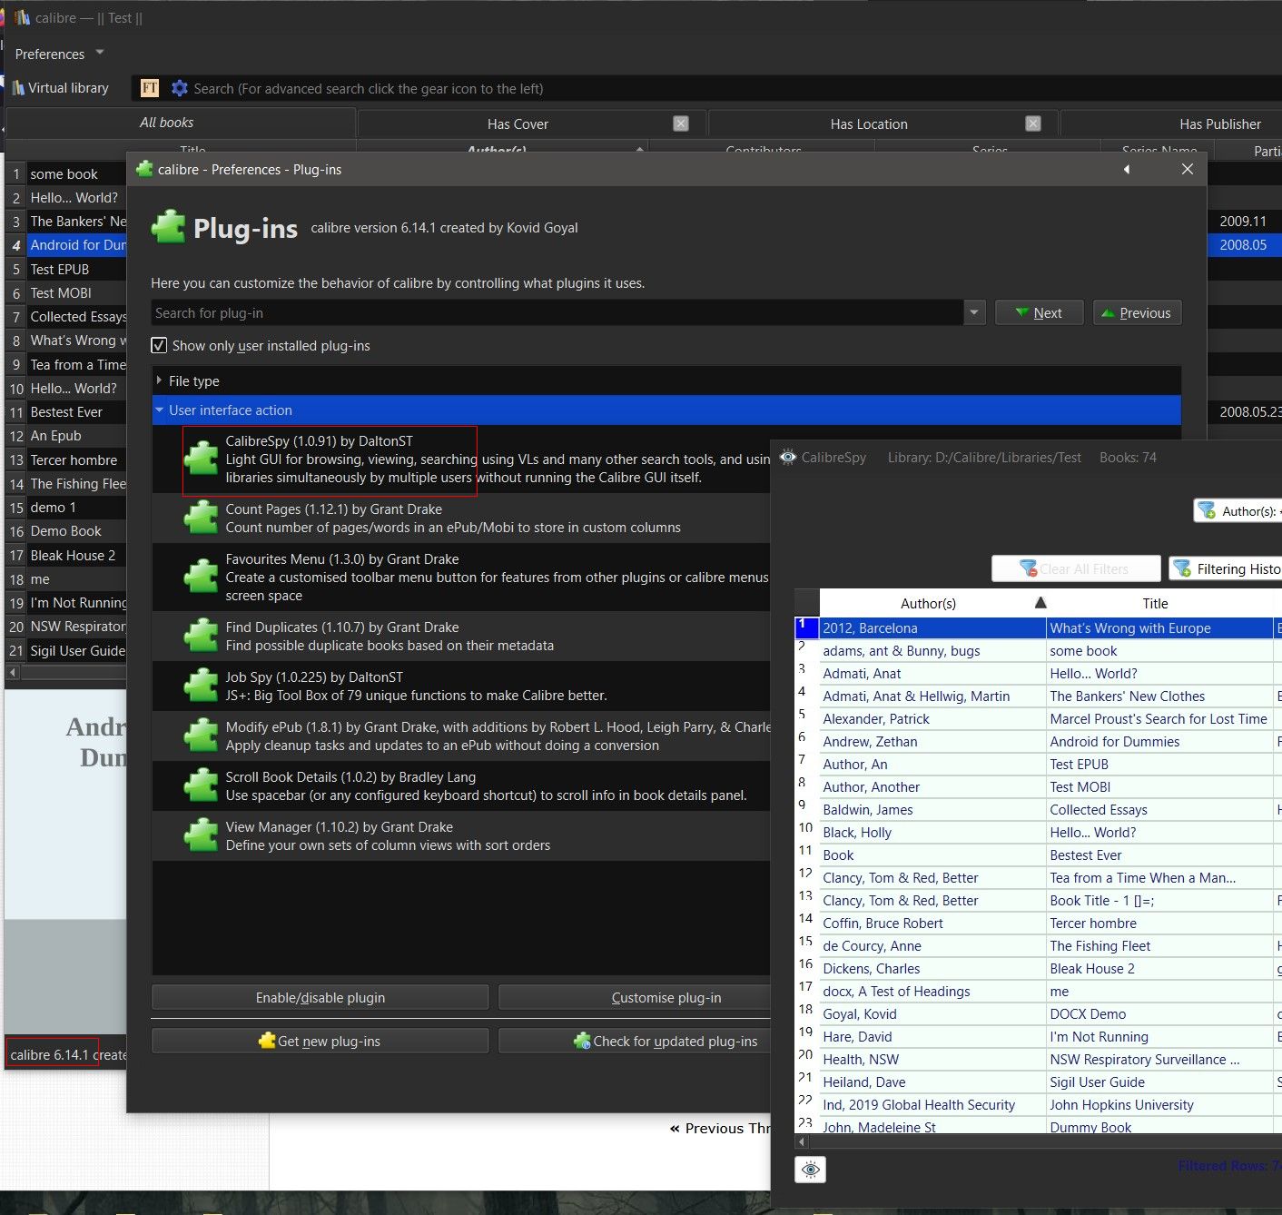This screenshot has width=1282, height=1215.
Task: Click the Enable/disable plugin button
Action: tap(320, 998)
